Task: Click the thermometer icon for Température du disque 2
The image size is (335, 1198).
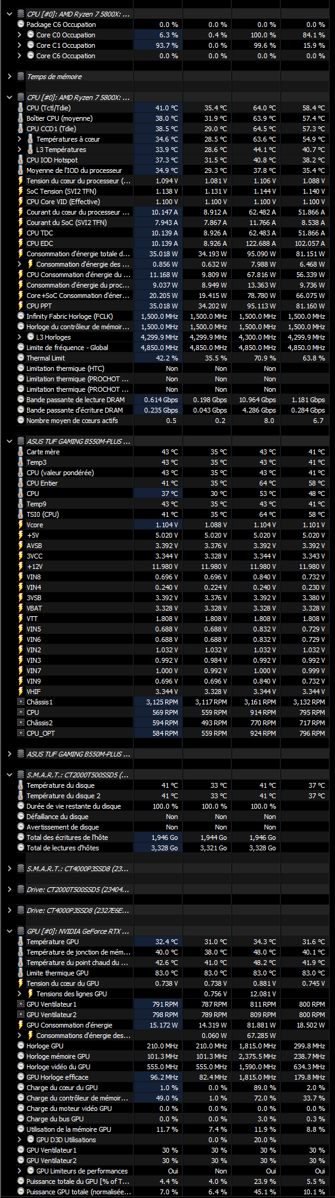Action: click(21, 796)
